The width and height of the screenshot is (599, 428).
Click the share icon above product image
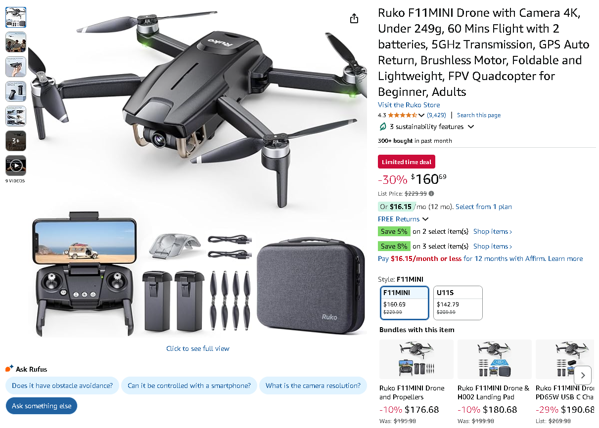[x=354, y=19]
